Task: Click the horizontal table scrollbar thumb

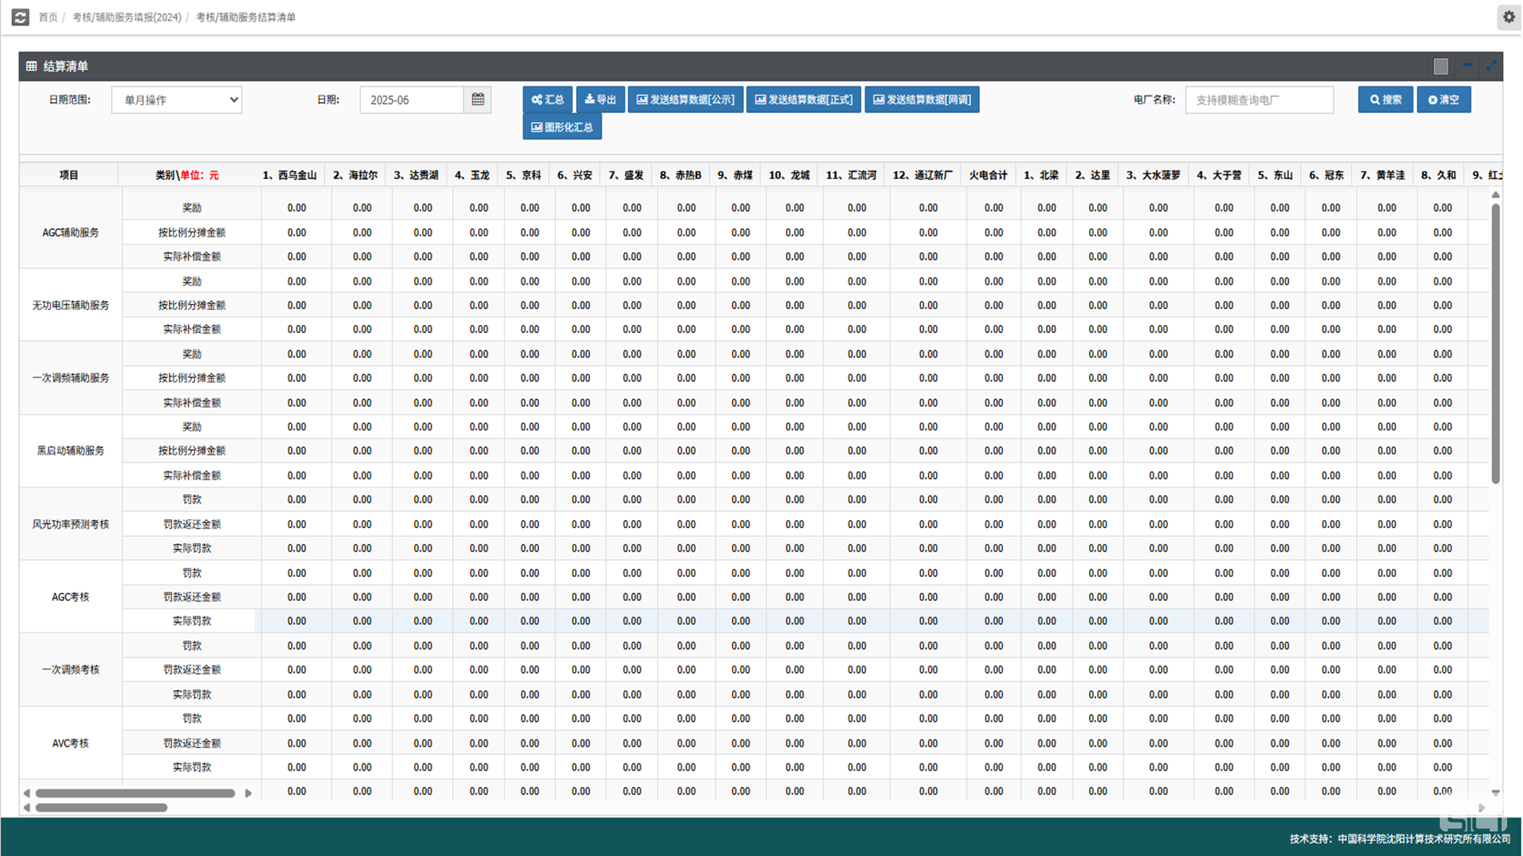Action: click(135, 793)
